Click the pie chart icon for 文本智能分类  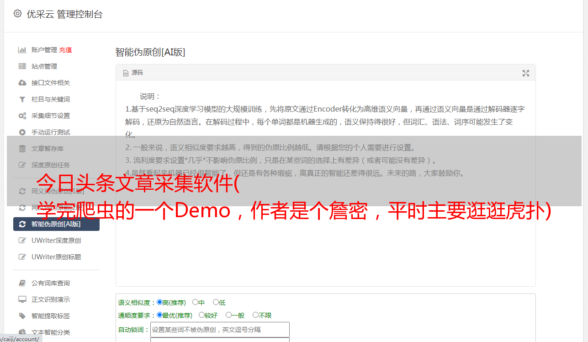[22, 332]
